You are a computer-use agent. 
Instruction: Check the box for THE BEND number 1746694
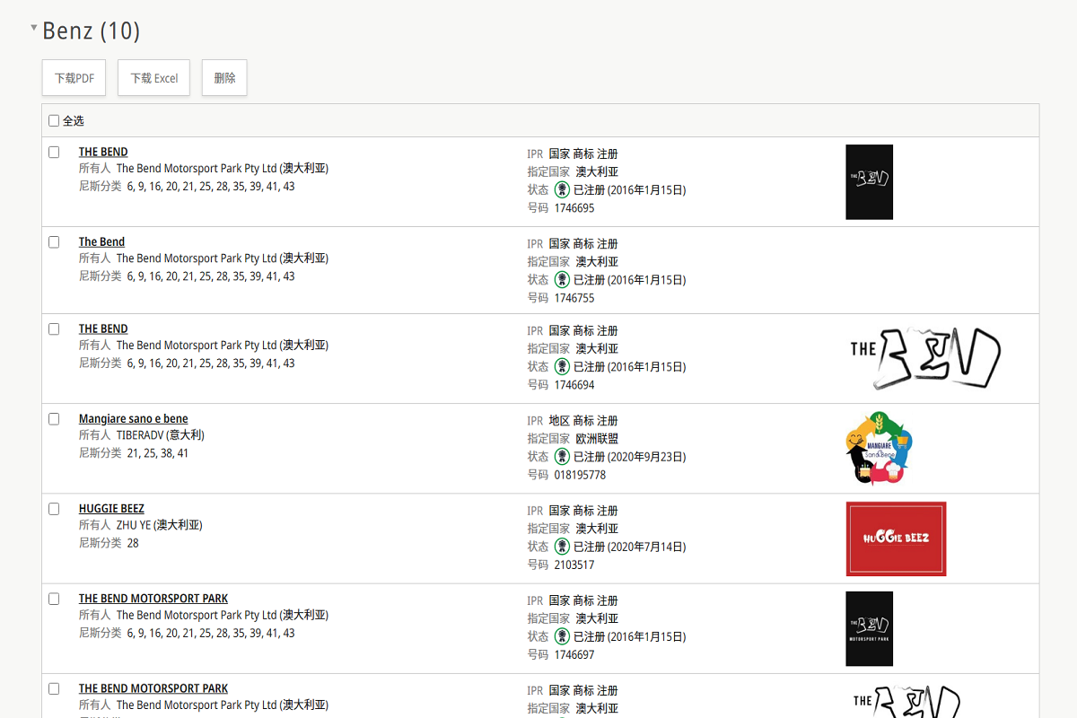pos(54,328)
